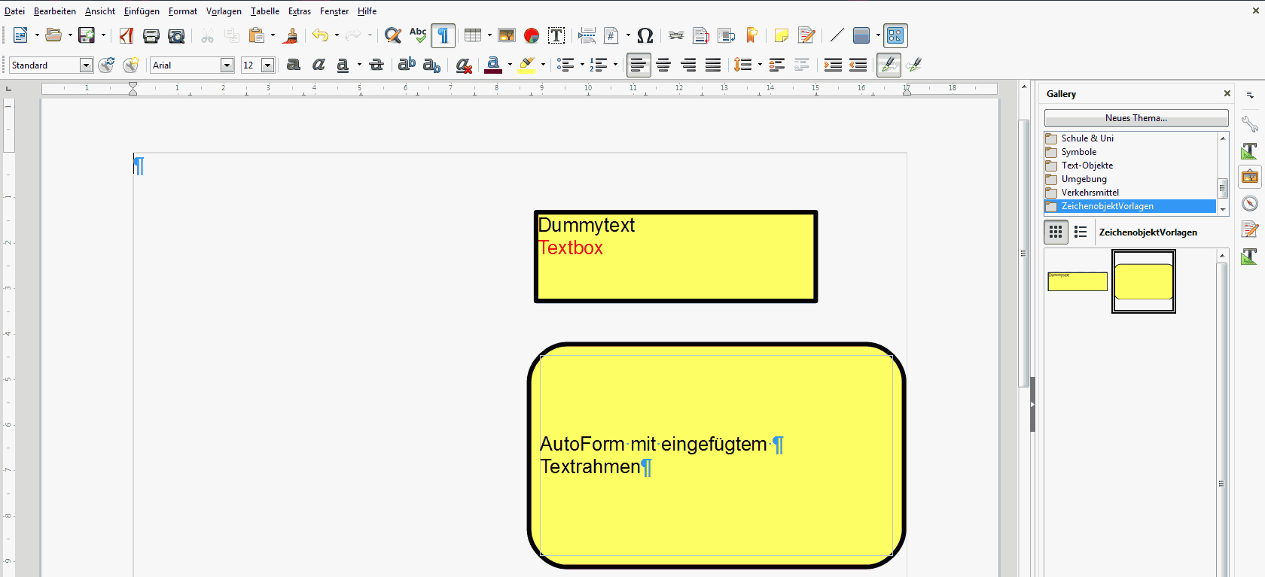Open Find & Replace
1265x577 pixels.
[x=392, y=35]
